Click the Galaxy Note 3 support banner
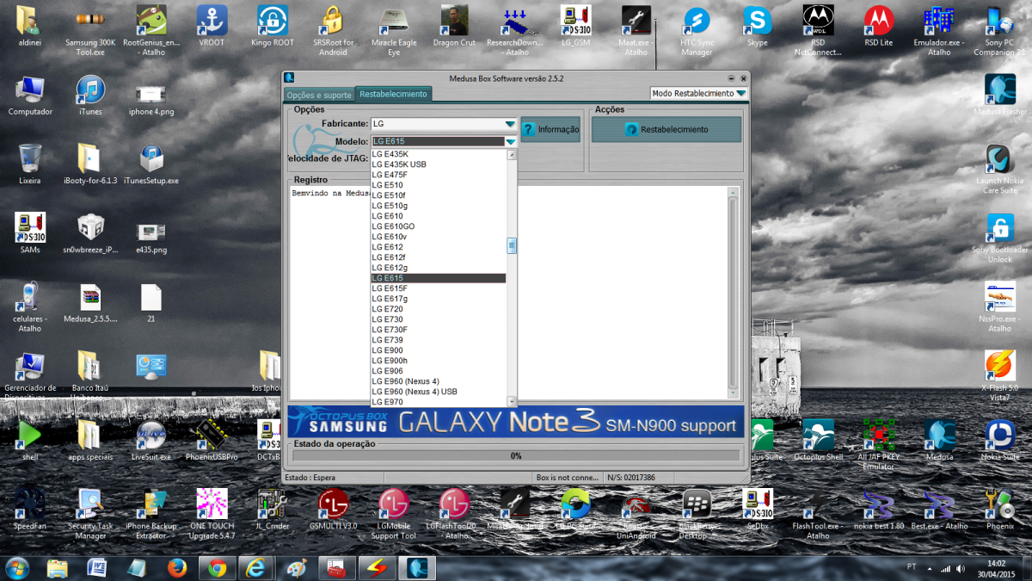This screenshot has width=1032, height=581. [x=516, y=422]
